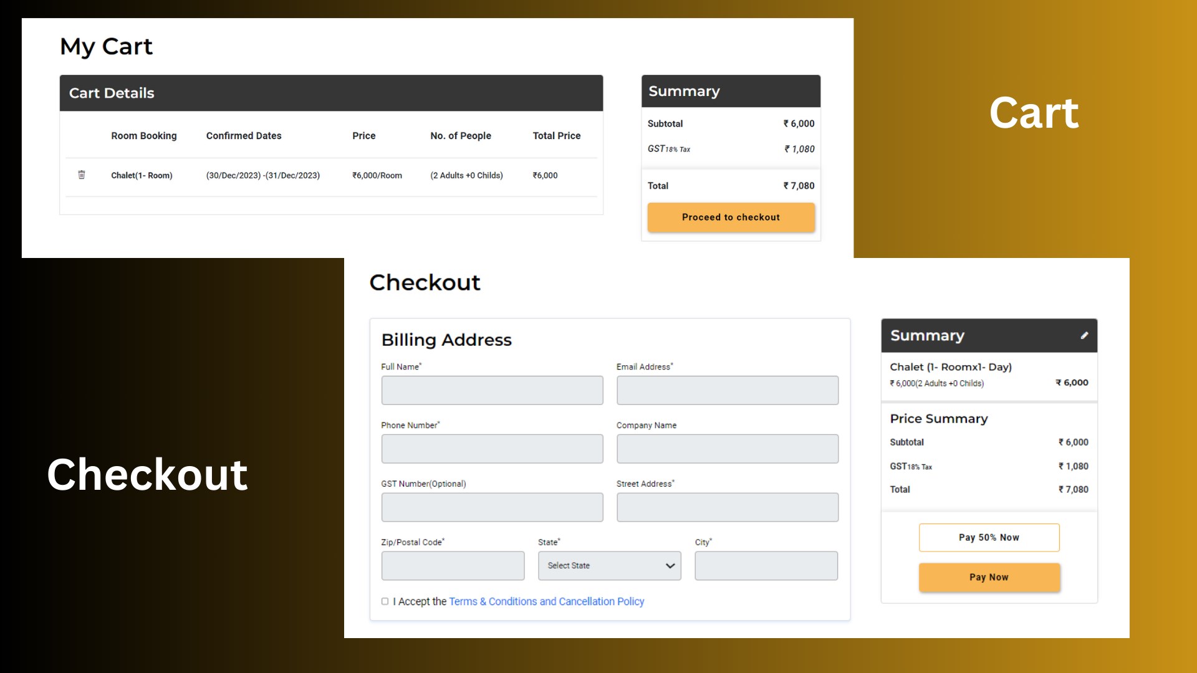Edit the checkout Summary via the pencil icon

1085,335
